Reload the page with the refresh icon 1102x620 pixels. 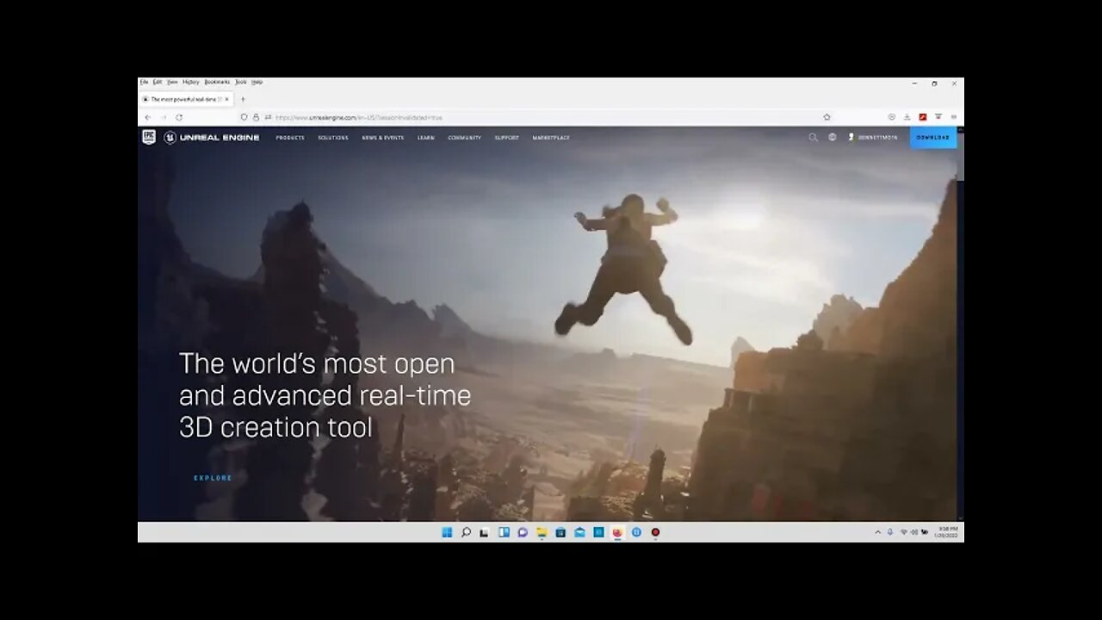179,117
